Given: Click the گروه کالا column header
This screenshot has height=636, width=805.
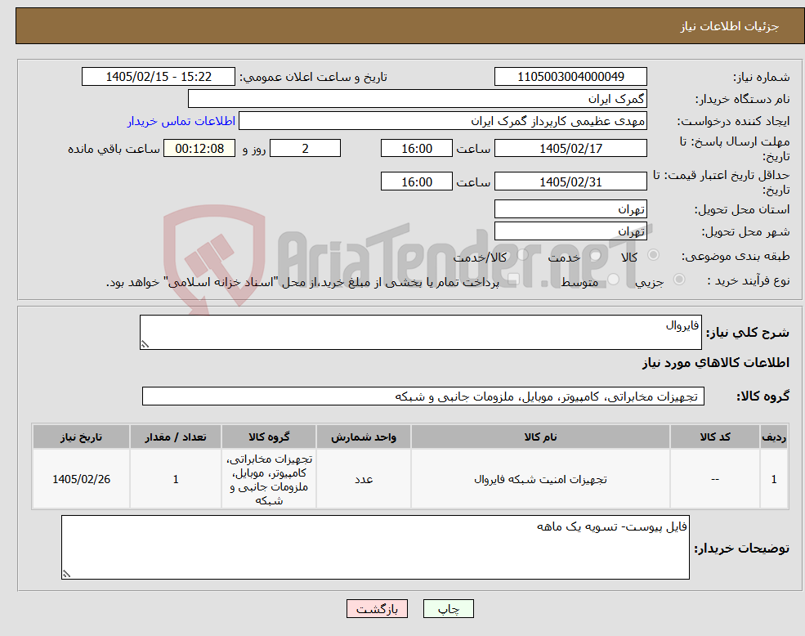Looking at the screenshot, I should 269,437.
